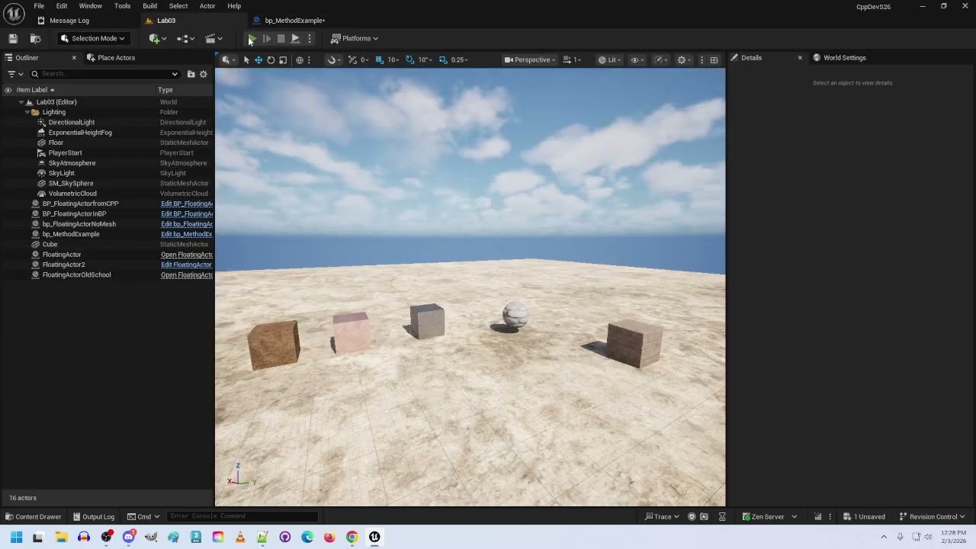976x549 pixels.
Task: Select the Cube actor in the Outliner
Action: pos(50,244)
